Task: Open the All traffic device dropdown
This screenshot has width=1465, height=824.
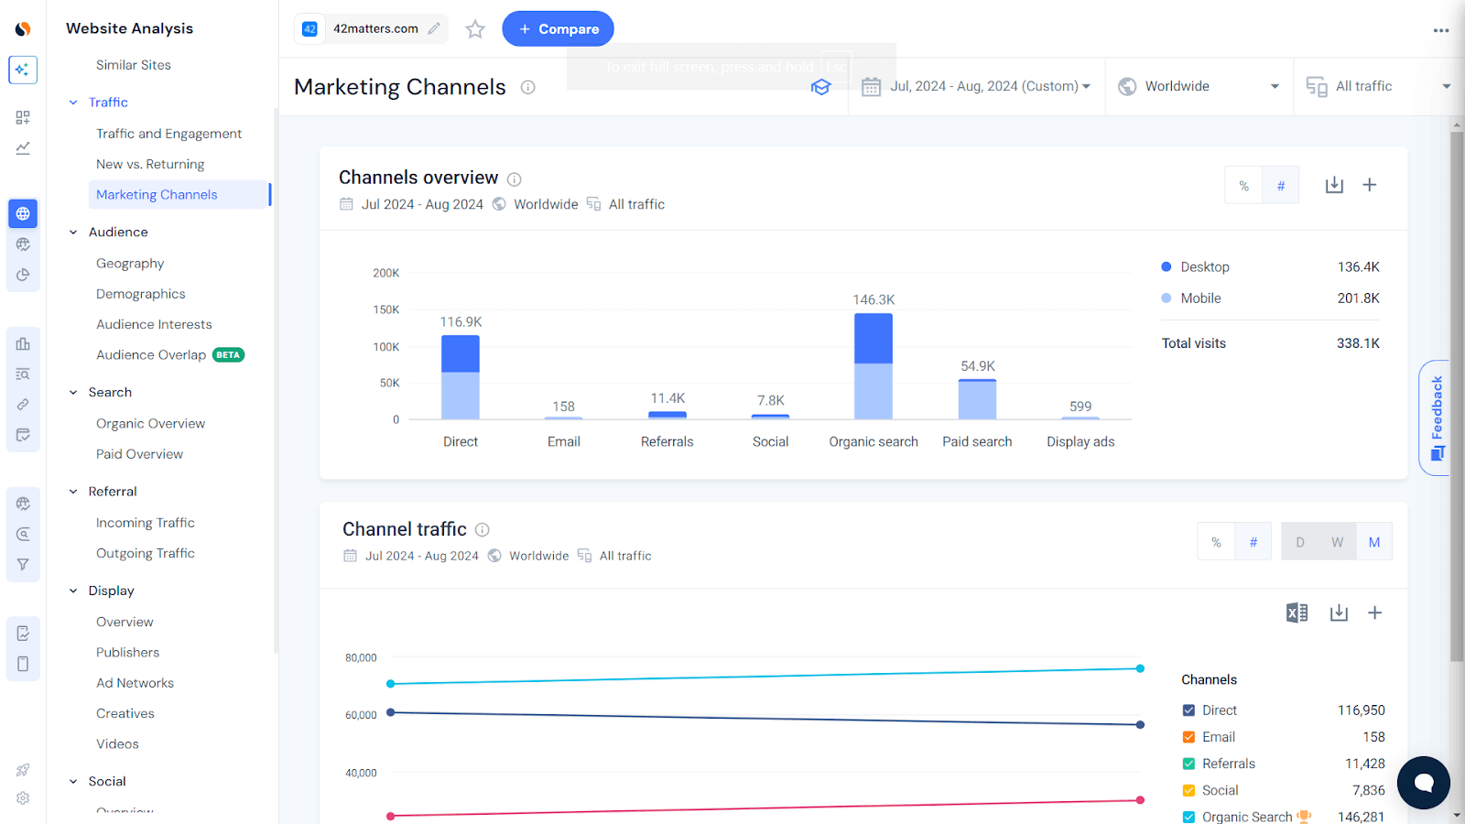Action: pyautogui.click(x=1379, y=86)
